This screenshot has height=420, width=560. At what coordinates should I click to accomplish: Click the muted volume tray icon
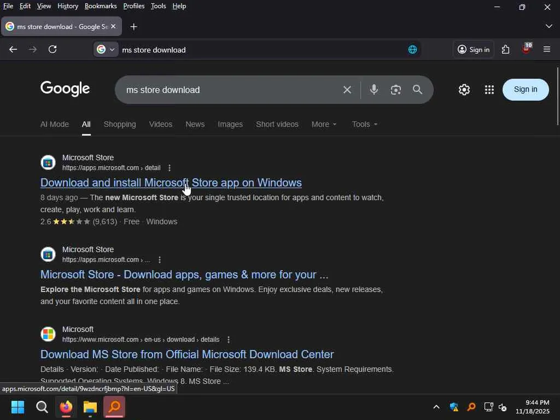503,407
